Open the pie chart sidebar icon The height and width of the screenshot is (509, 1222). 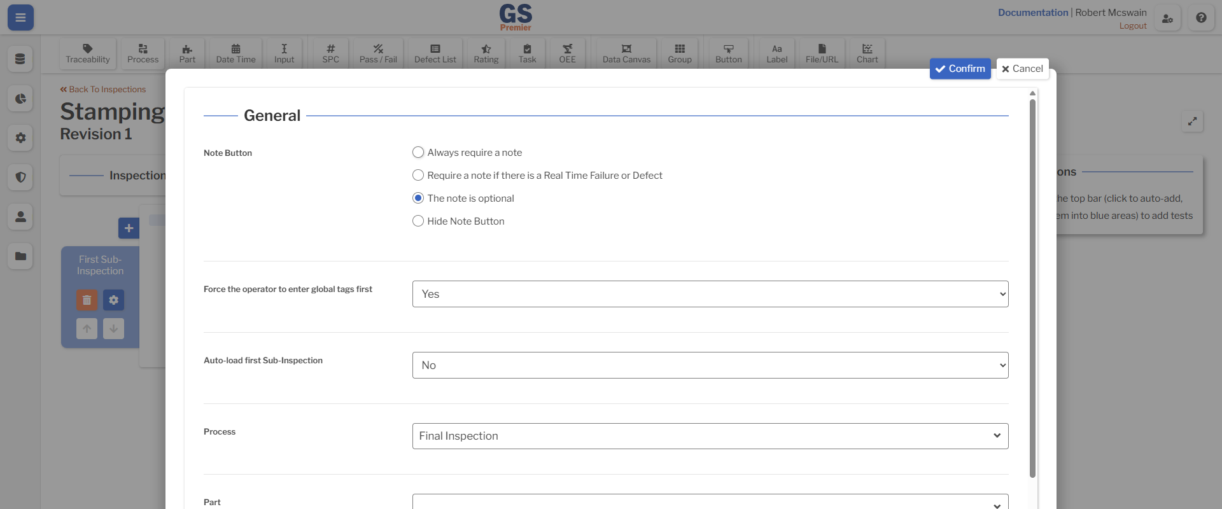(20, 99)
